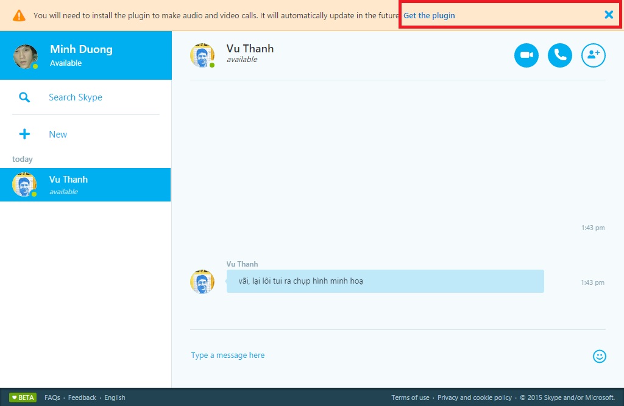This screenshot has height=406, width=624.
Task: Click the Type a message here field
Action: (366, 355)
